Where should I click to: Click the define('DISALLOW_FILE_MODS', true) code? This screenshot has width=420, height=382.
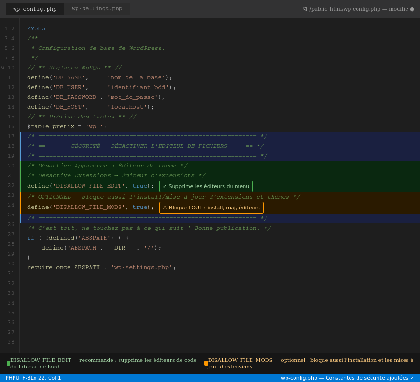(x=91, y=207)
